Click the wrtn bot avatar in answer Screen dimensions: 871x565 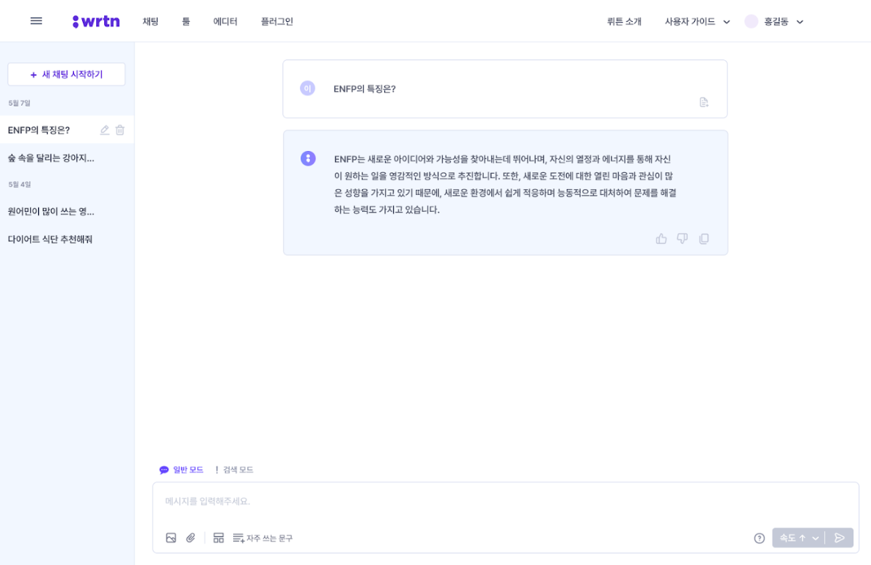coord(308,159)
